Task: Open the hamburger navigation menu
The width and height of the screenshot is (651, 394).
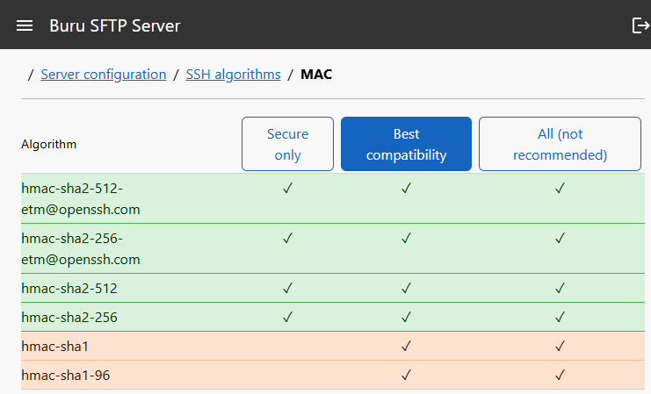Action: pos(25,25)
